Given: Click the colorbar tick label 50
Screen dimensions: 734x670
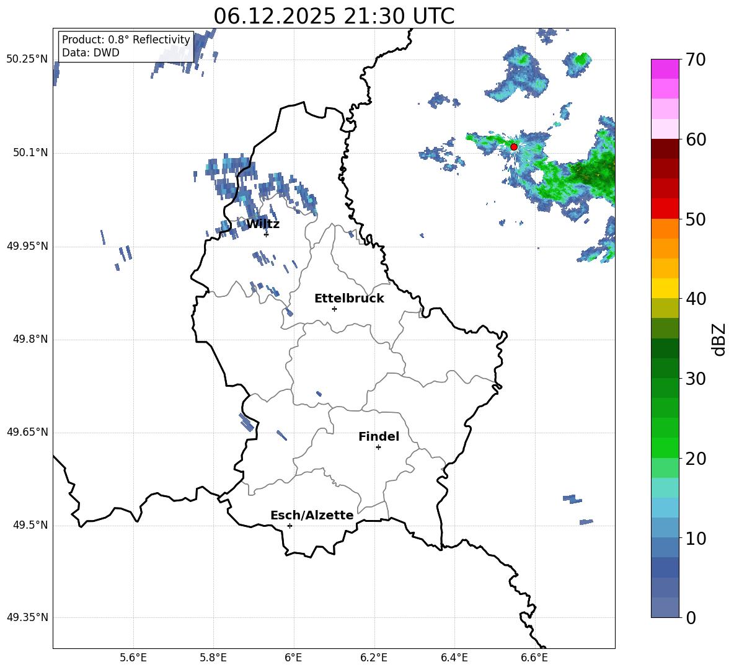Looking at the screenshot, I should tap(696, 219).
